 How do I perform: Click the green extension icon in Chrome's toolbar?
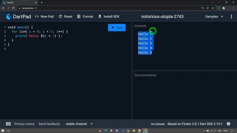pyautogui.click(x=218, y=8)
